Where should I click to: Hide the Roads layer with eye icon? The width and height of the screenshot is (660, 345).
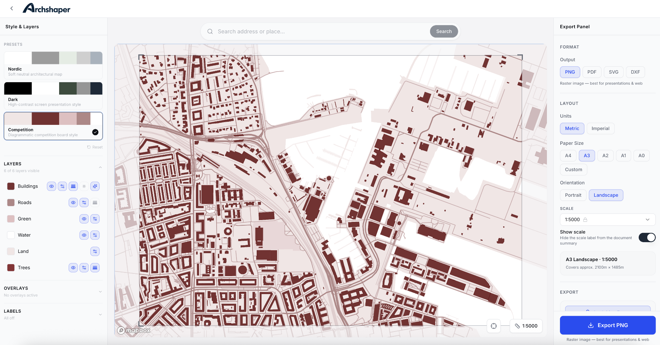tap(73, 203)
